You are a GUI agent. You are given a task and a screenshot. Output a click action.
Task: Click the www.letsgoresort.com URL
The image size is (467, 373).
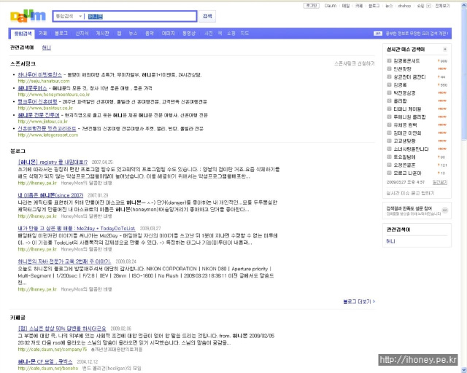tap(48, 135)
